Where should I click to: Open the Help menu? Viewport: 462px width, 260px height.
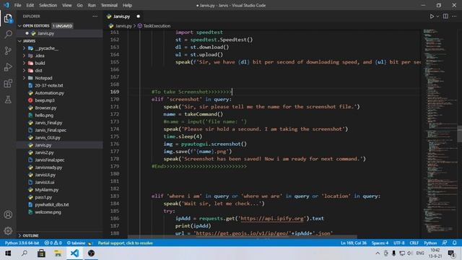pyautogui.click(x=127, y=5)
